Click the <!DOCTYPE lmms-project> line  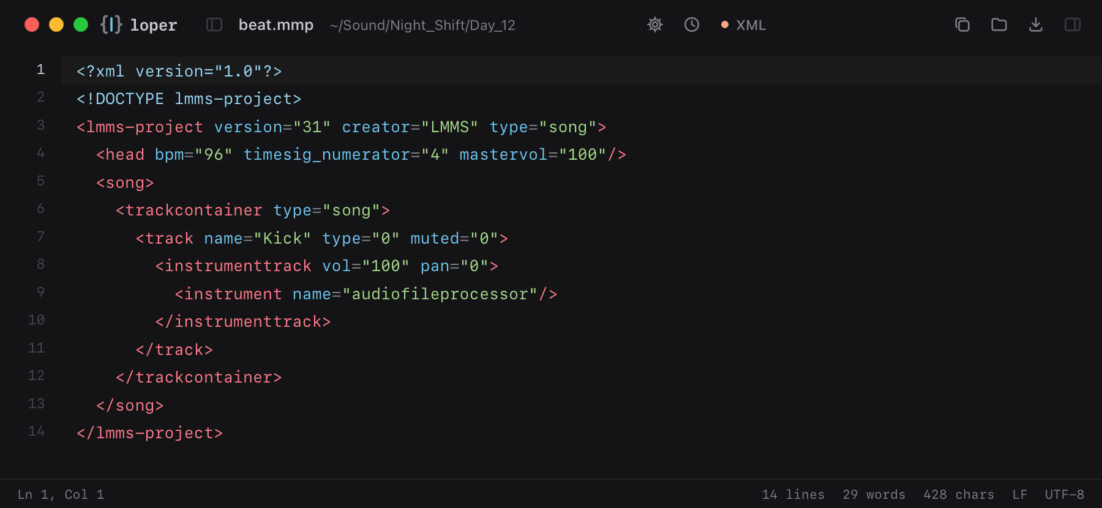click(189, 99)
